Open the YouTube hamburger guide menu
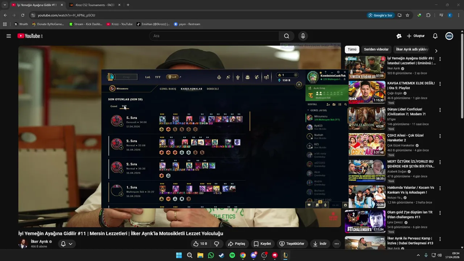Screen dimensions: 464x261 (9, 36)
